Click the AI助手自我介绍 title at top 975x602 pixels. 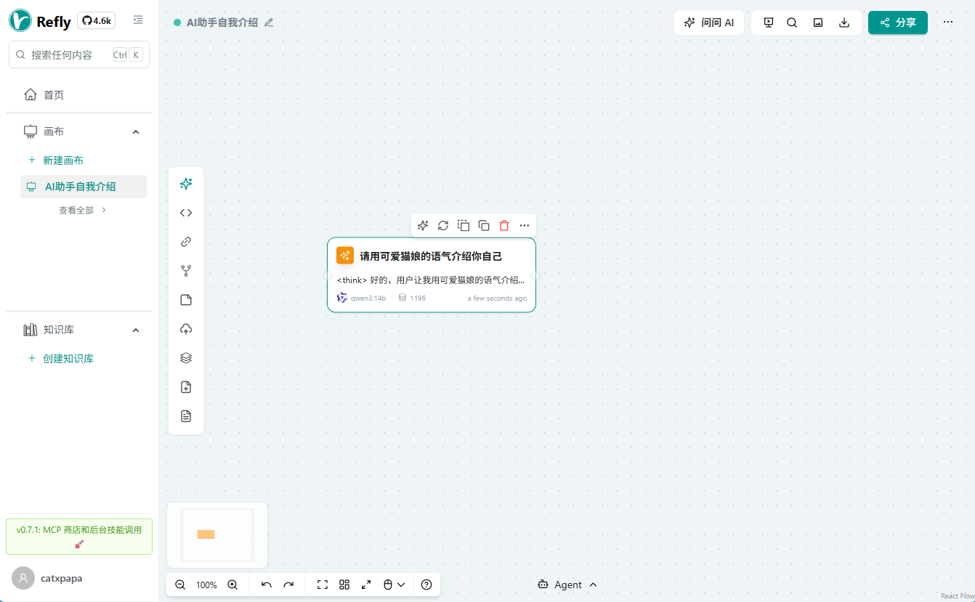[x=222, y=23]
